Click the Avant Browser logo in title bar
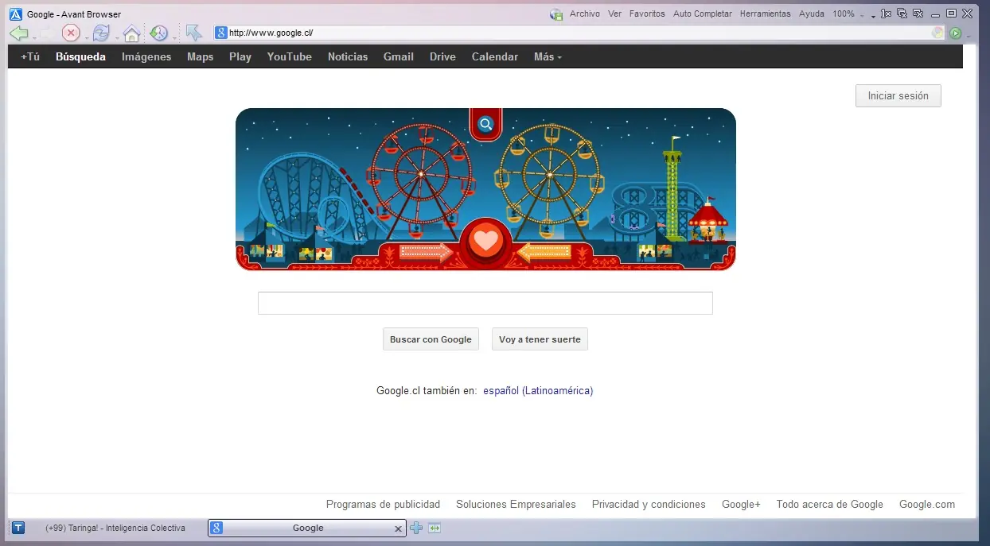Screen dimensions: 990x546 click(15, 14)
